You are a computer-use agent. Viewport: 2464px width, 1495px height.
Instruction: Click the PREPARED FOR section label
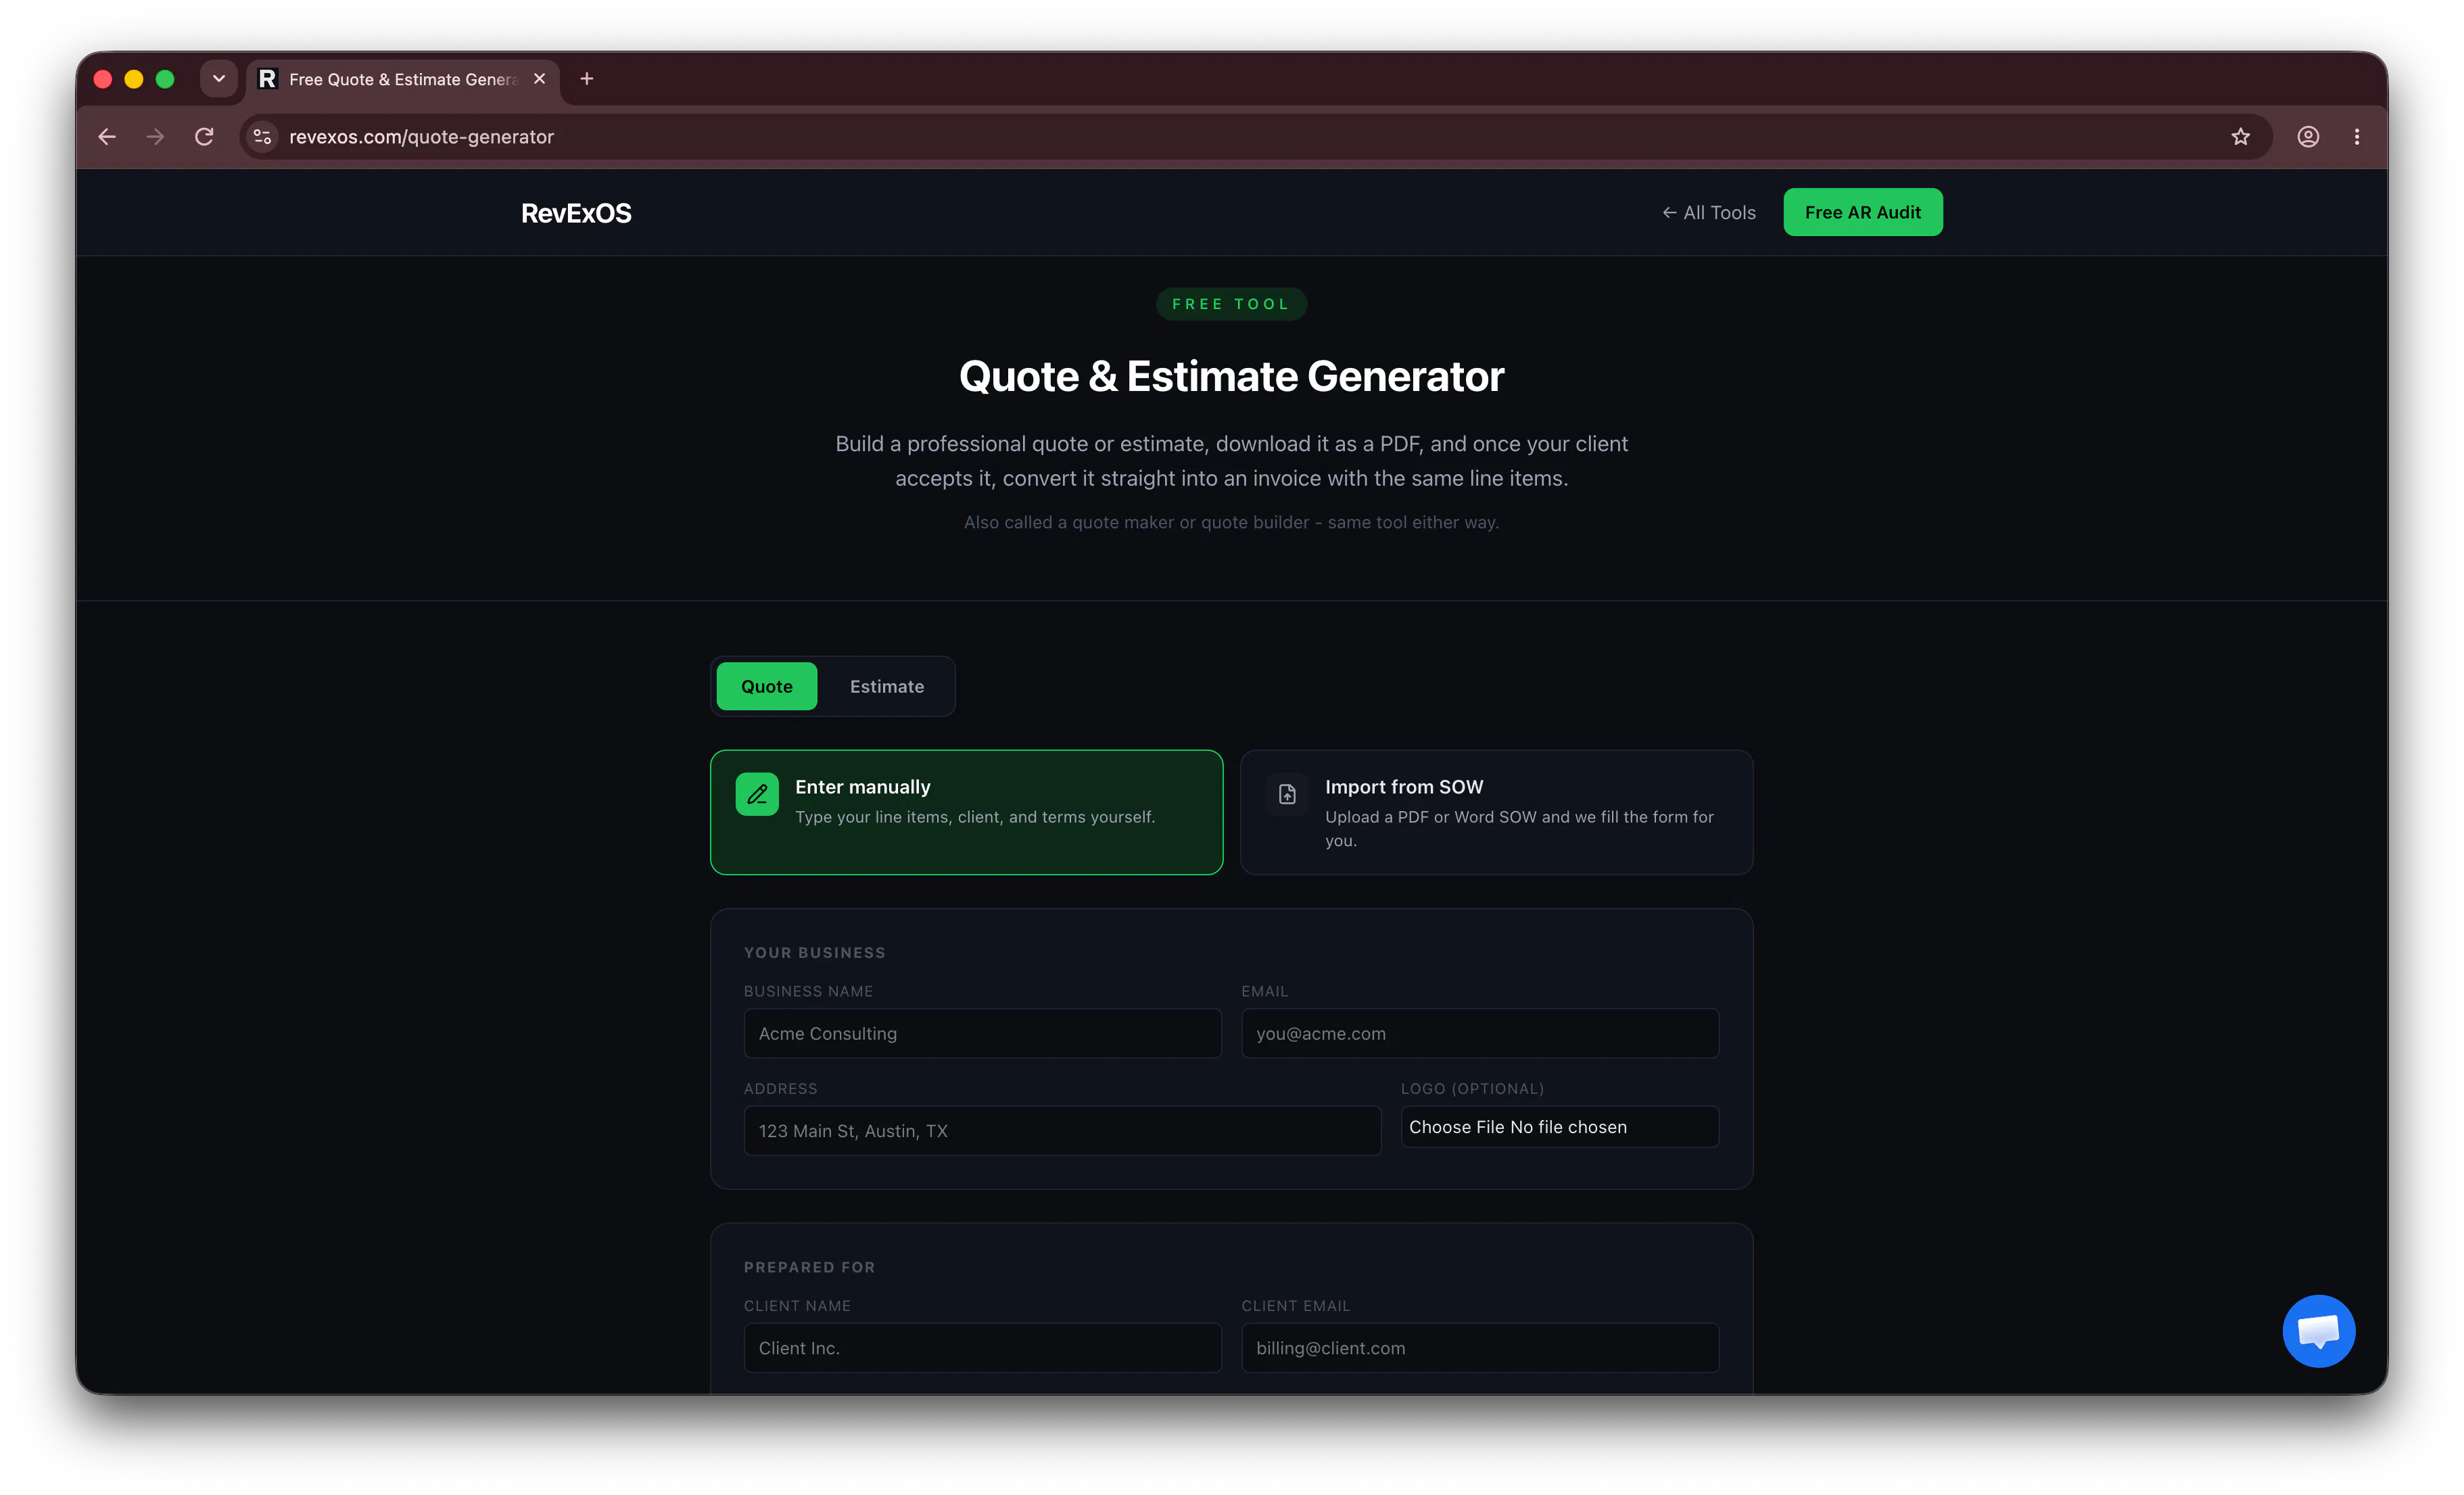[x=809, y=1267]
